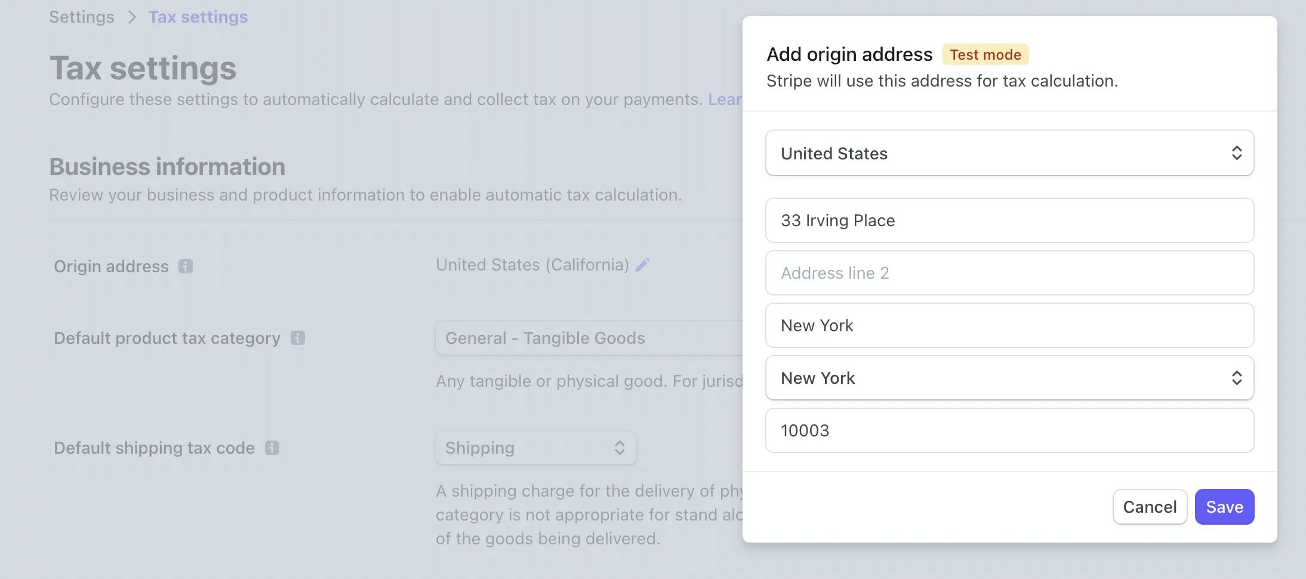Save the origin address
1306x579 pixels.
coord(1224,507)
